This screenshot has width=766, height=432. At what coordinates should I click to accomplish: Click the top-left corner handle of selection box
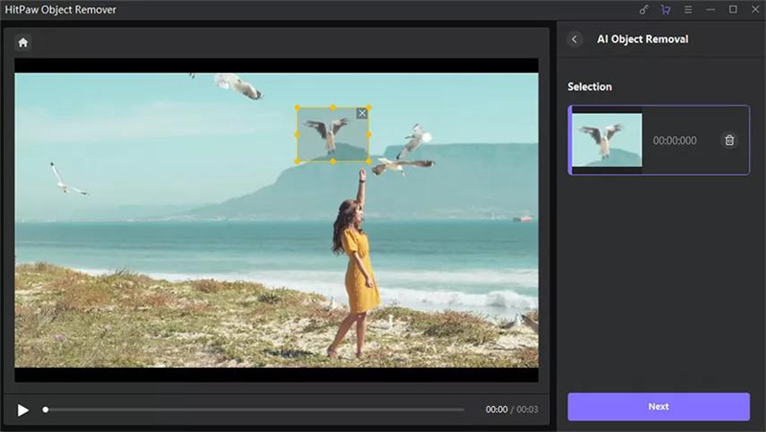point(297,108)
